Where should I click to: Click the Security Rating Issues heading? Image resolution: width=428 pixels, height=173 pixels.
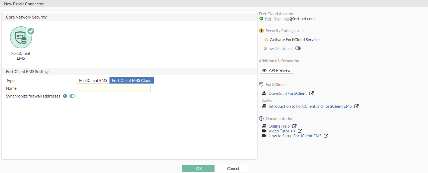tap(285, 31)
